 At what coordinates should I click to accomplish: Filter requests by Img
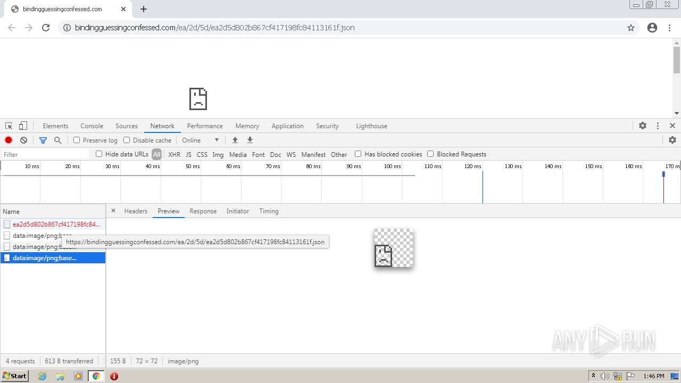[x=218, y=154]
